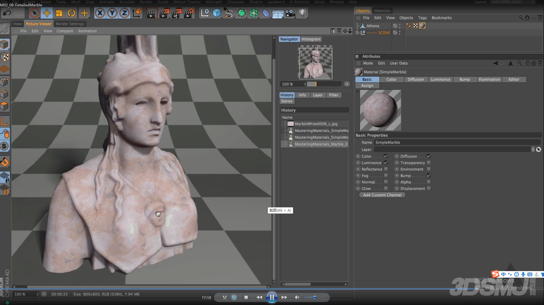
Task: Click the Navigator zoom round arrow button
Action: (x=347, y=84)
